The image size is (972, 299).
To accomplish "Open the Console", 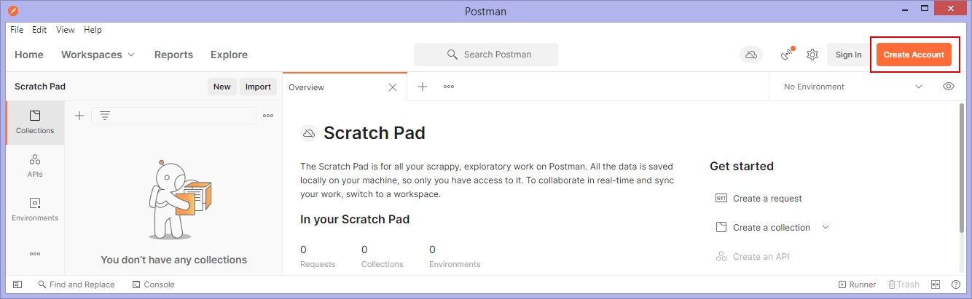I will click(153, 284).
